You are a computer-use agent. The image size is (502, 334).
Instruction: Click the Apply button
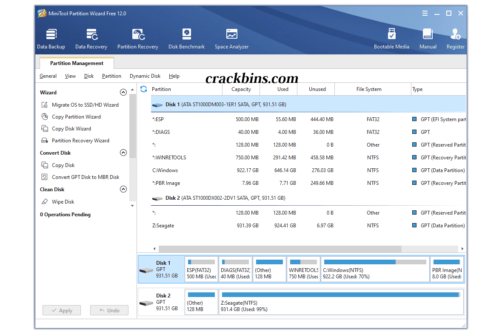coord(61,310)
